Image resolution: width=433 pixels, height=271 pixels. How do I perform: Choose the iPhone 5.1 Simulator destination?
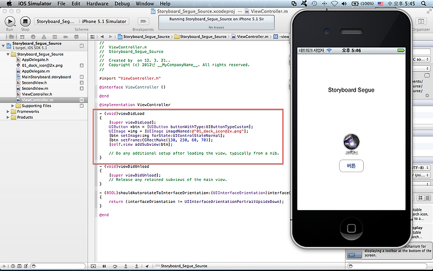(104, 21)
